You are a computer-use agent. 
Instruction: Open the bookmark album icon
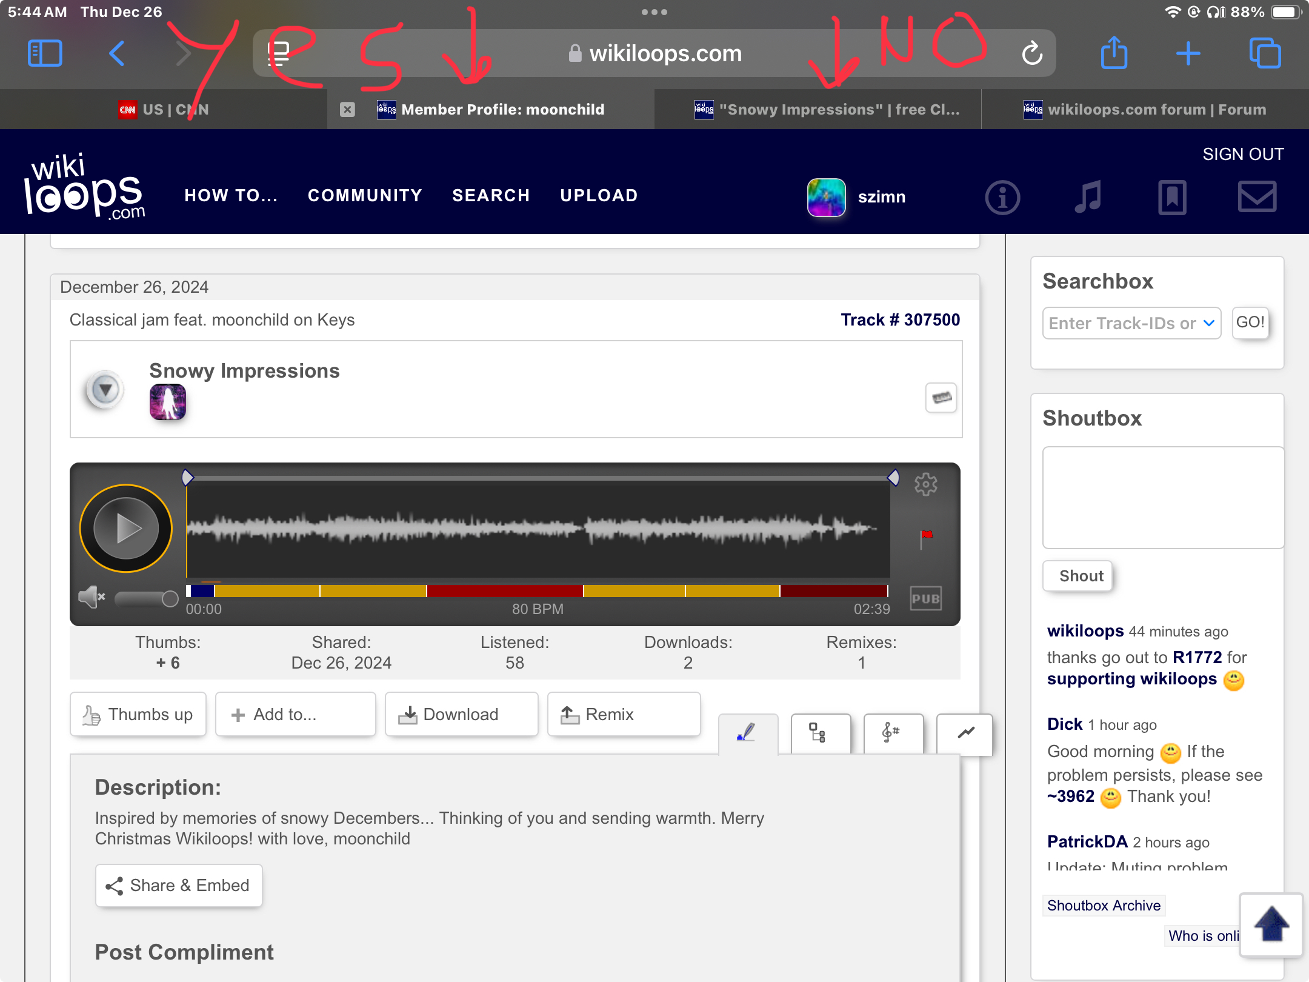[1172, 198]
